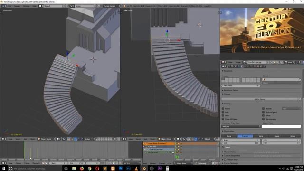Image resolution: width=304 pixels, height=171 pixels.
Task: Click the Parent object field
Action: 281,79
